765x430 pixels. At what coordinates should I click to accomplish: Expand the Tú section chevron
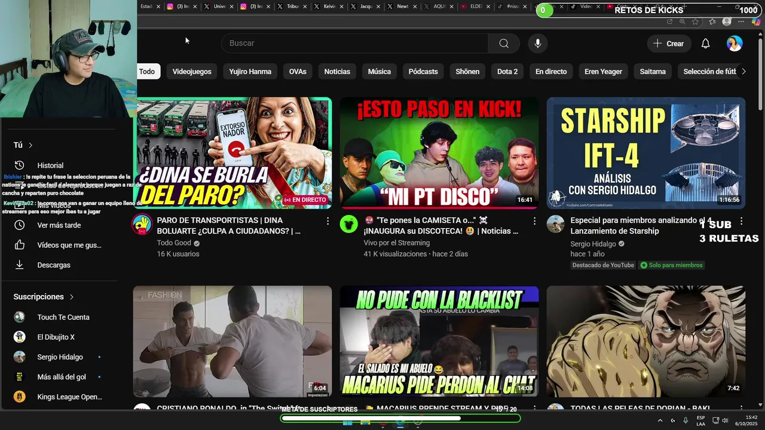[30, 145]
